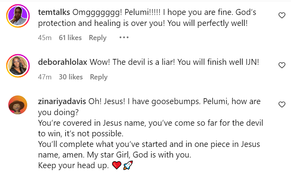This screenshot has width=291, height=176.
Task: Like deborahlolax's comment with heart icon
Action: [x=282, y=65]
